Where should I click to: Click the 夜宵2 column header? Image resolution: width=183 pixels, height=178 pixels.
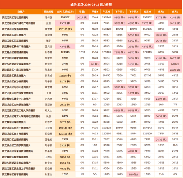pos(175,12)
